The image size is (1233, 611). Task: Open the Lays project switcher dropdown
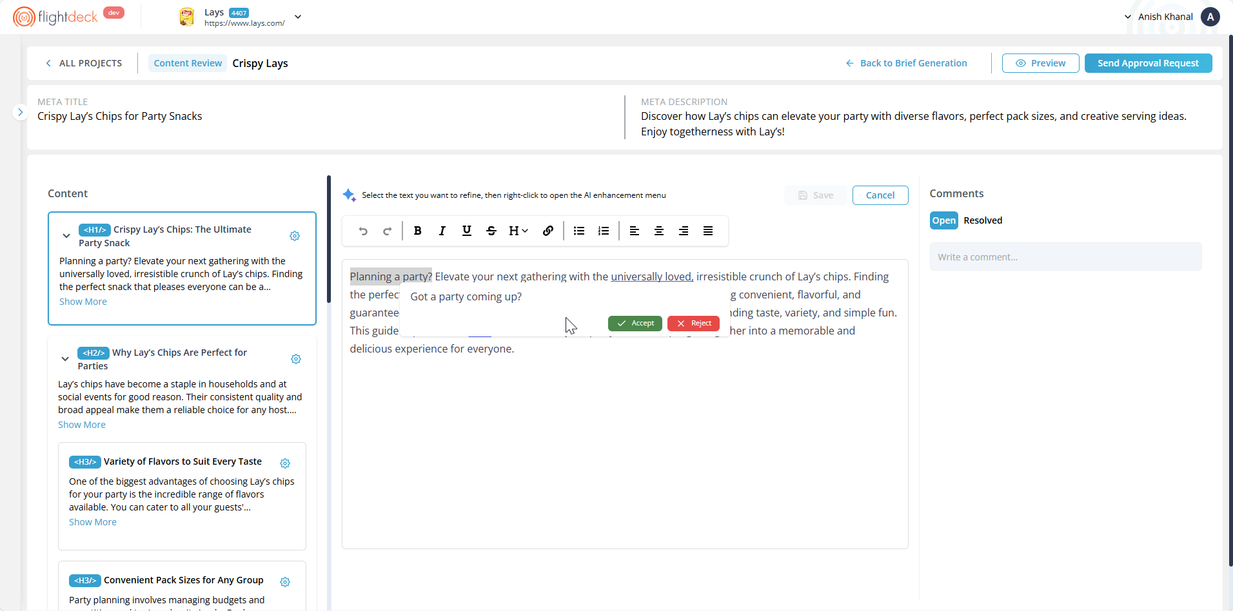pyautogui.click(x=298, y=17)
